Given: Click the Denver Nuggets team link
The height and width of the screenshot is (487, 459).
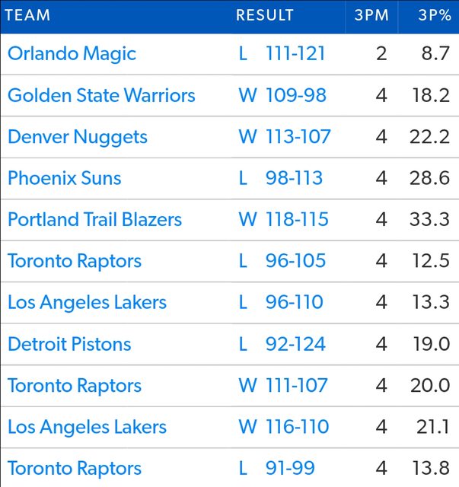Looking at the screenshot, I should [78, 137].
